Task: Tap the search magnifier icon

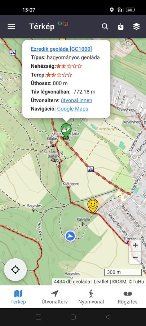Action: click(x=105, y=26)
